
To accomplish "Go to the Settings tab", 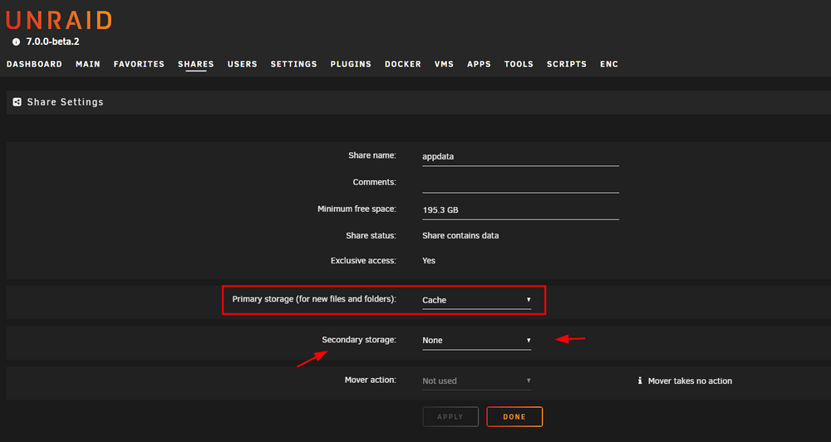I will pos(293,64).
